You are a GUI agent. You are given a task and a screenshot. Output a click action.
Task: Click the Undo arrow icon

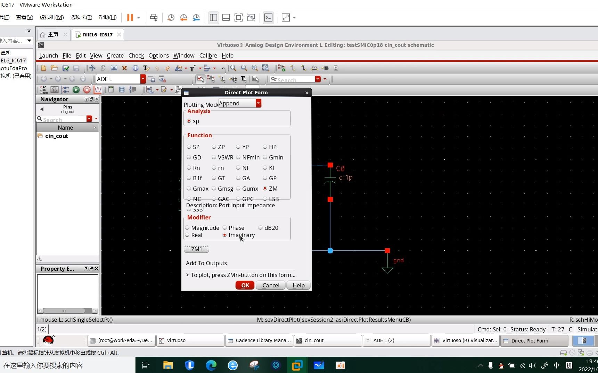[x=157, y=69]
